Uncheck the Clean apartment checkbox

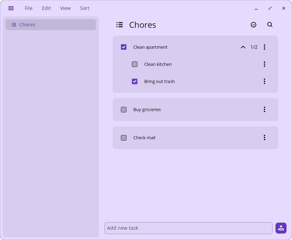coord(124,47)
